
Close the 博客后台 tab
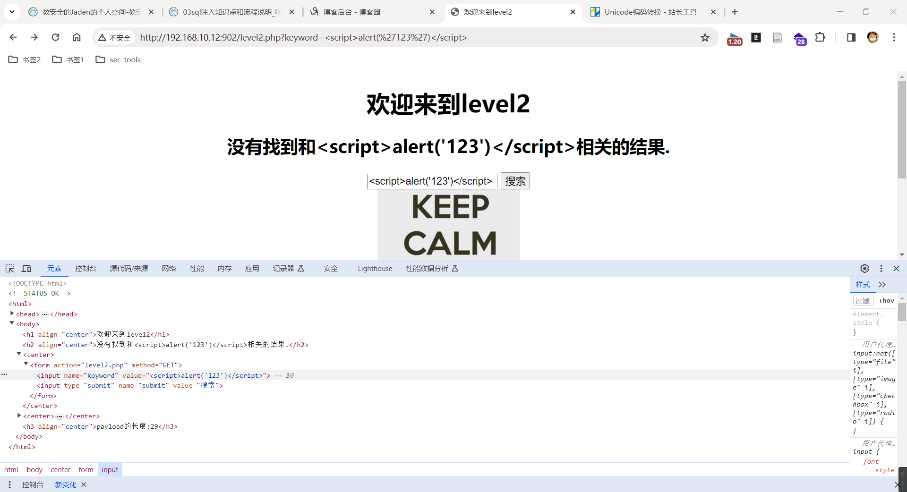432,12
